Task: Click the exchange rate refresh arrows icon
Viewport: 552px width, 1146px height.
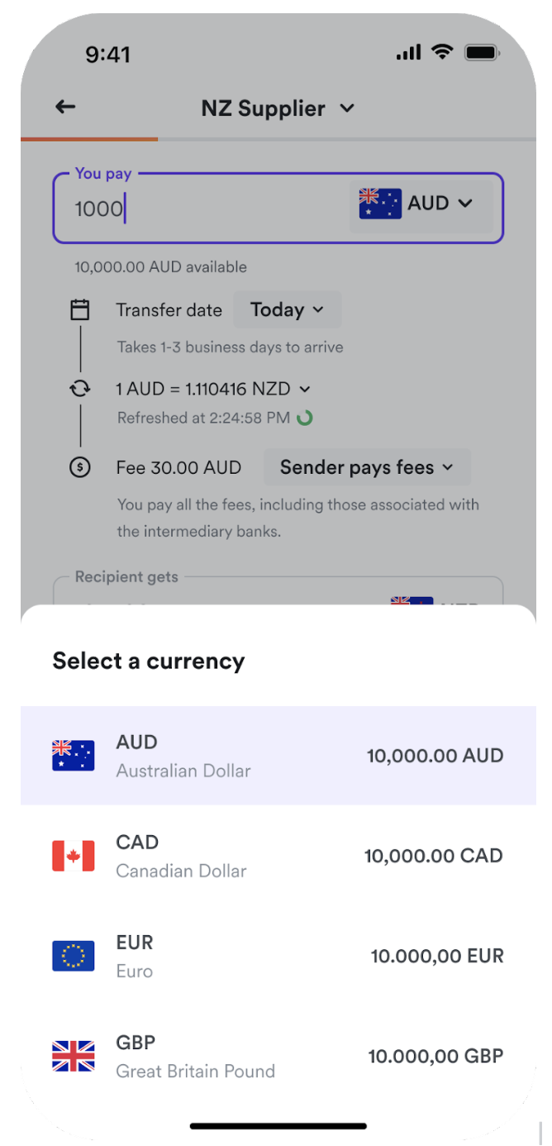Action: [x=80, y=388]
